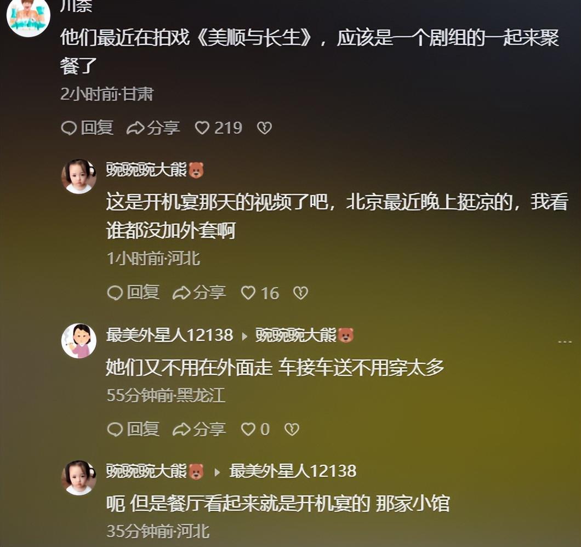This screenshot has width=581, height=547.
Task: Share the comment about 车接车送
Action: pos(199,430)
